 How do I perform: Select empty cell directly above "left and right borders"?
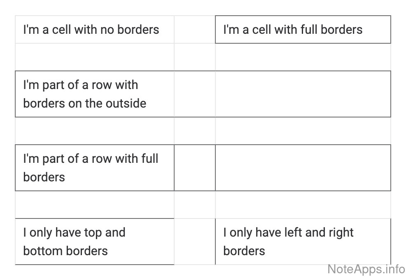click(x=303, y=205)
